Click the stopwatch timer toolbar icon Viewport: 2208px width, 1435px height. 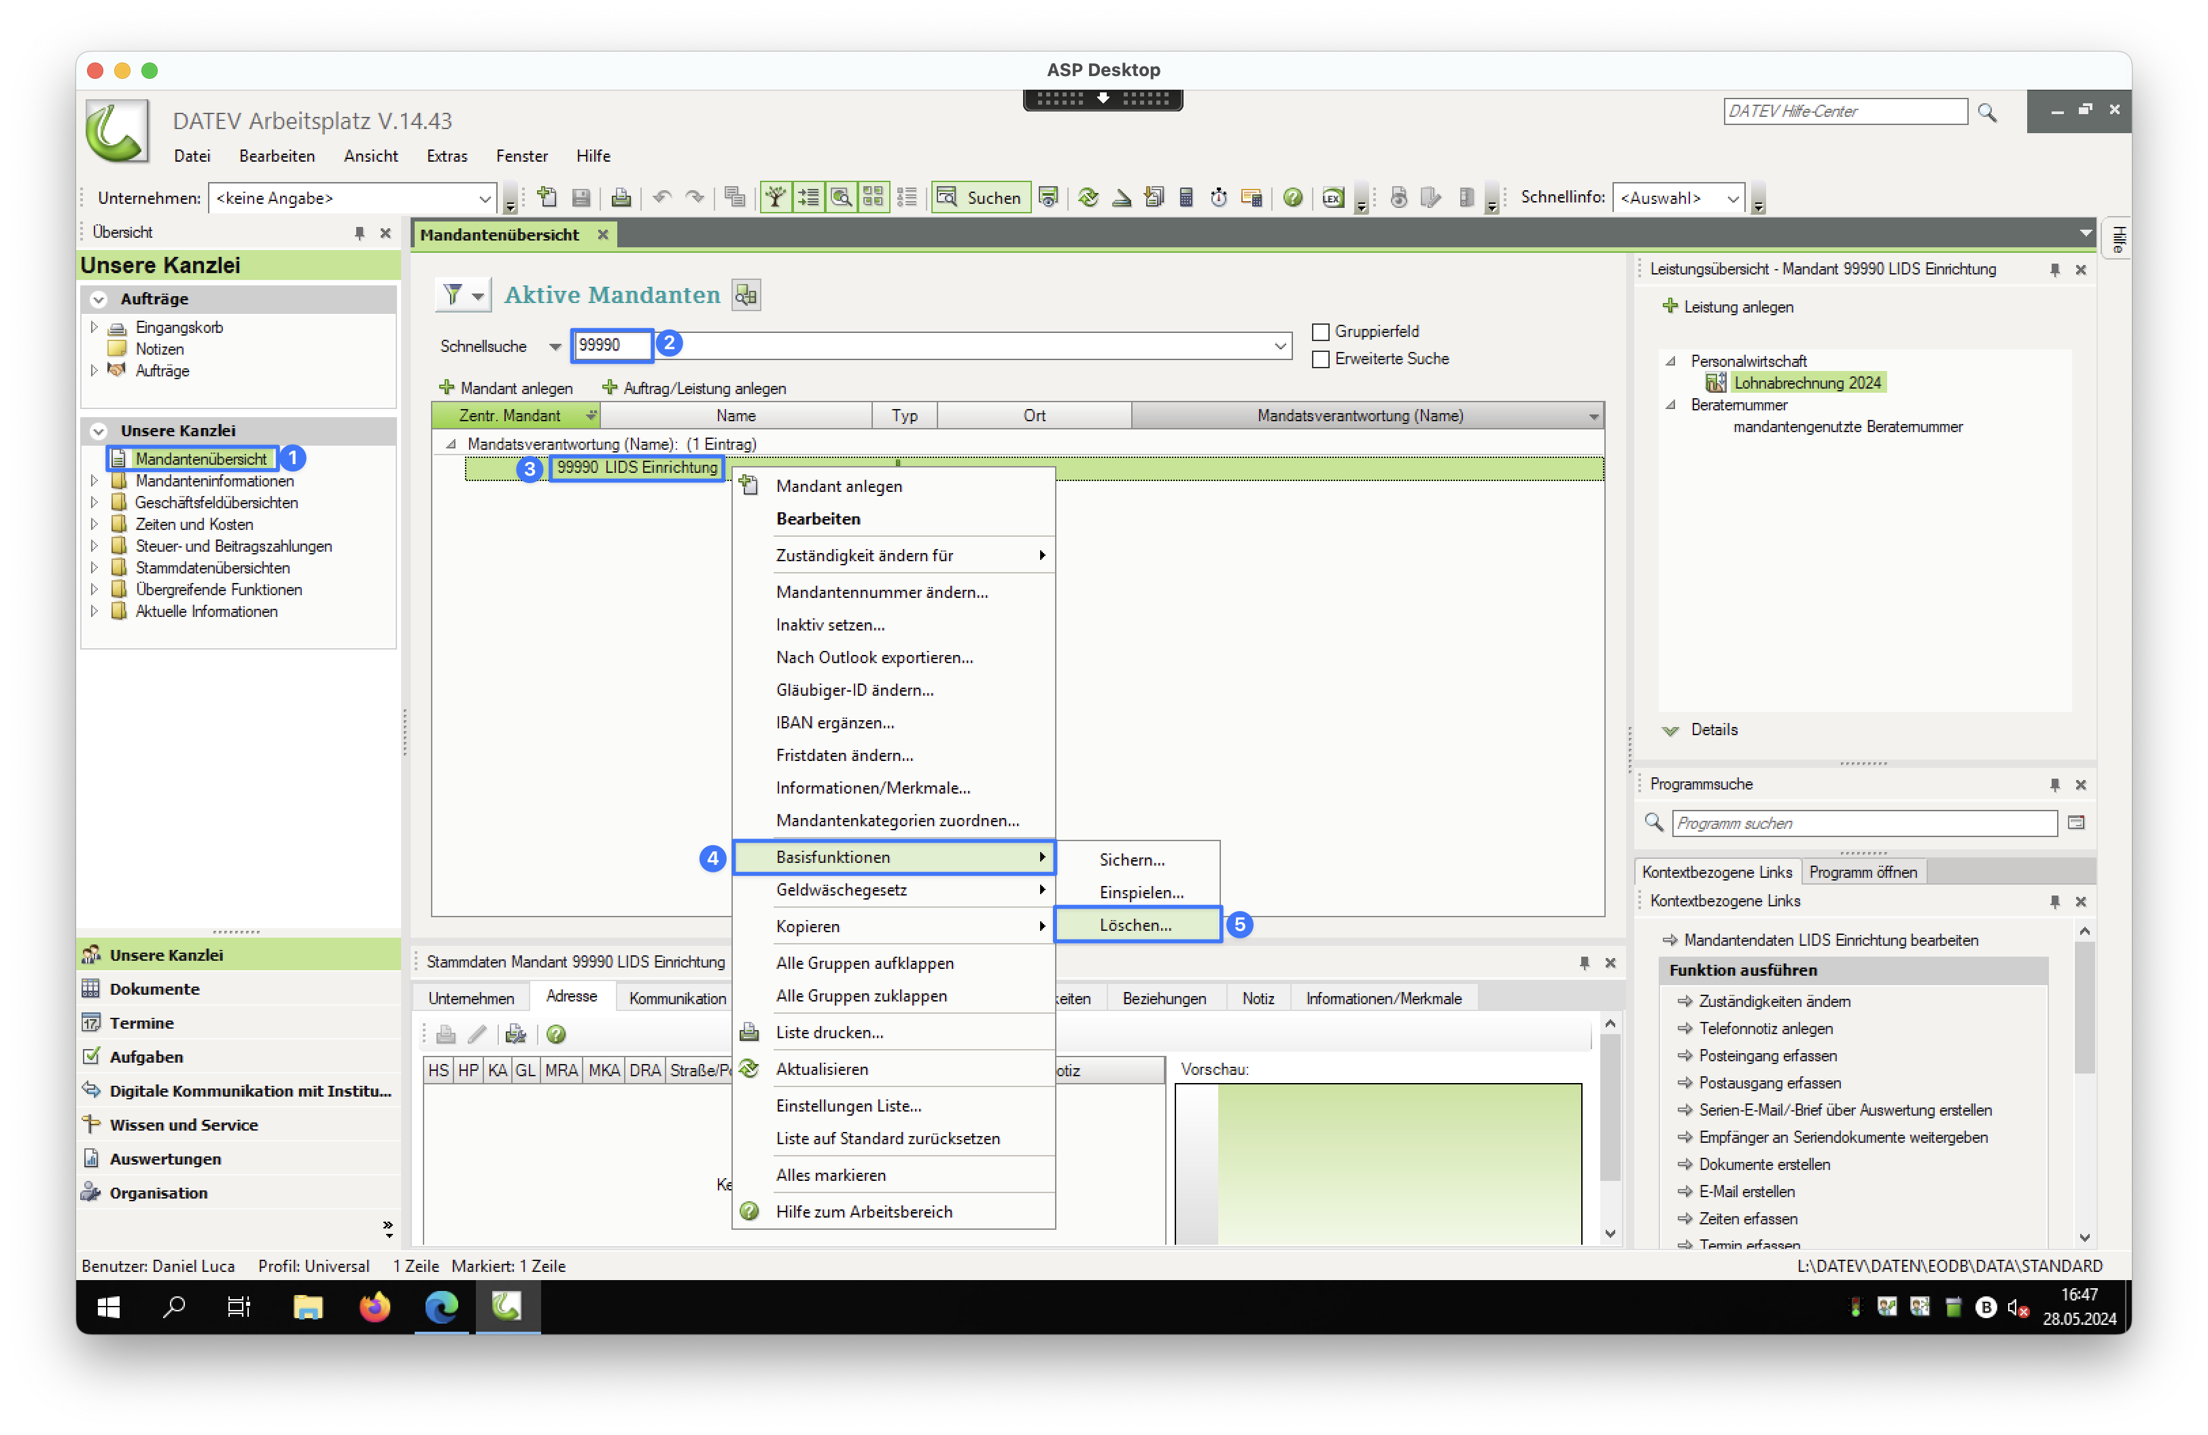tap(1218, 198)
